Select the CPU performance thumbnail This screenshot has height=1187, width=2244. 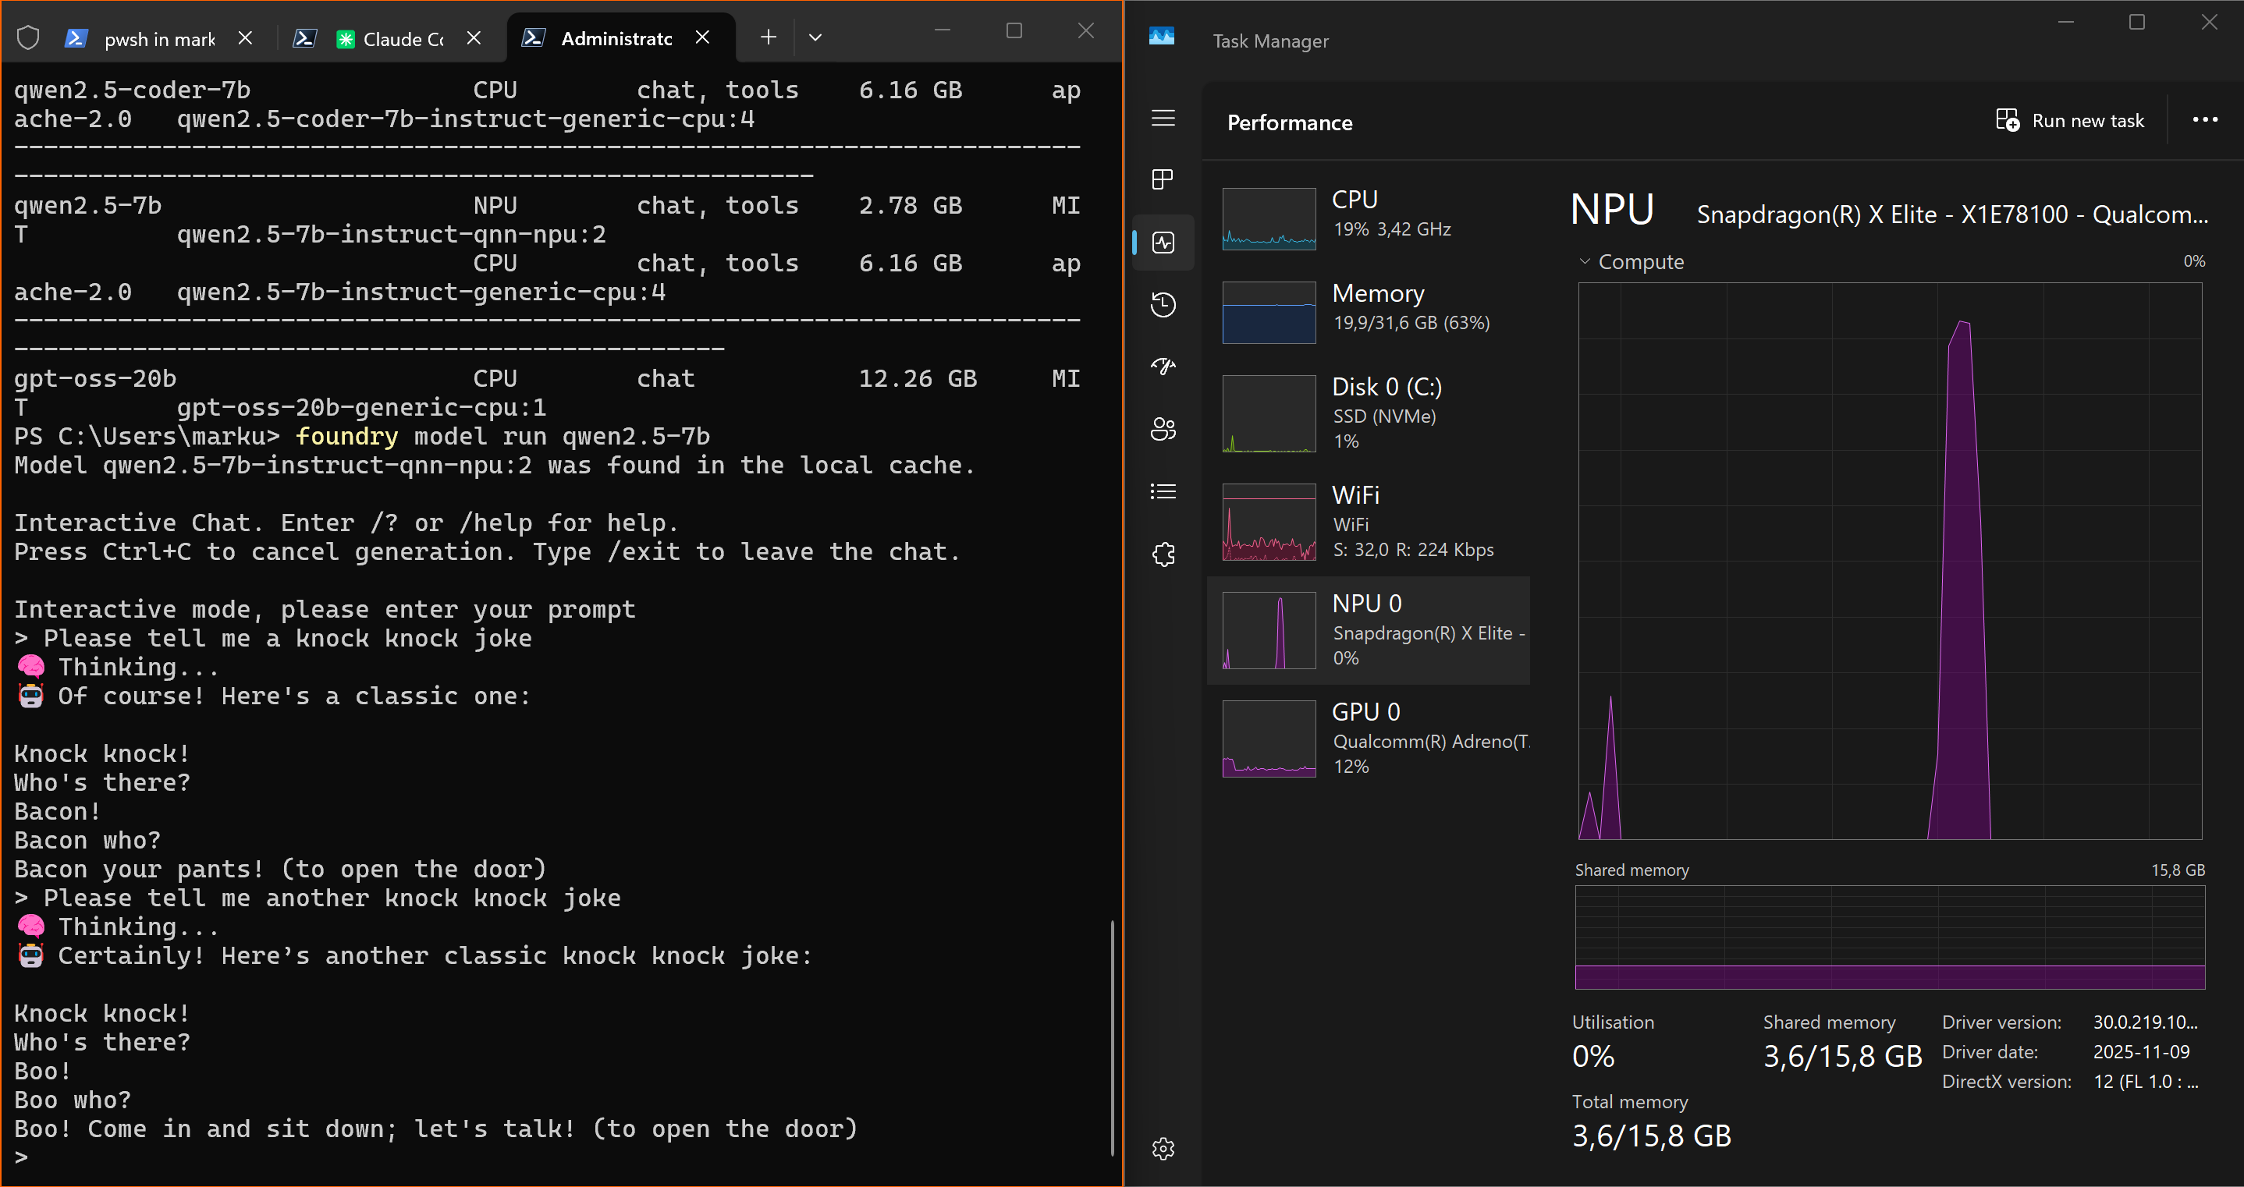click(1269, 218)
